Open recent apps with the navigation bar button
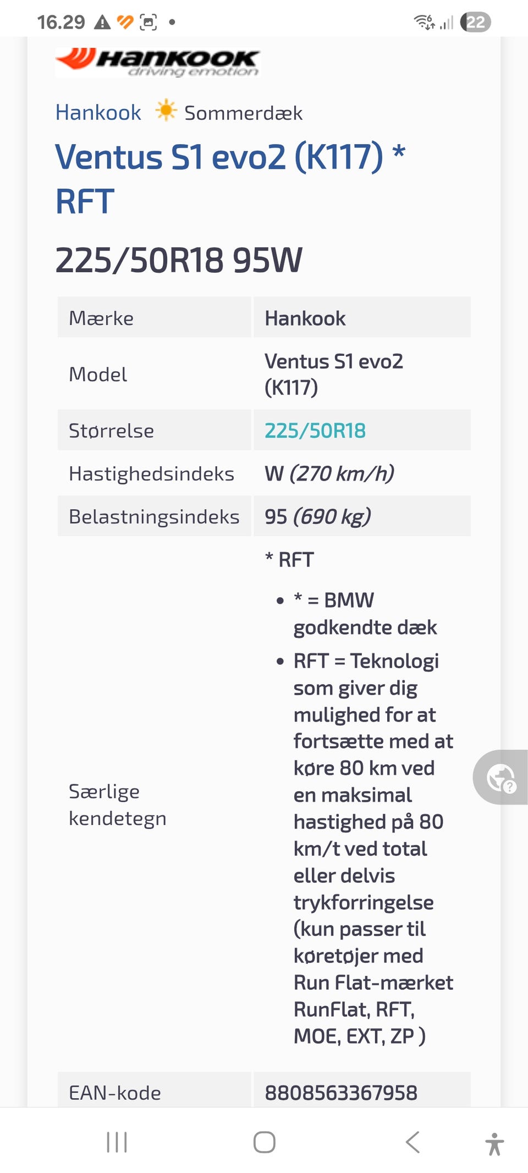 pyautogui.click(x=117, y=1142)
